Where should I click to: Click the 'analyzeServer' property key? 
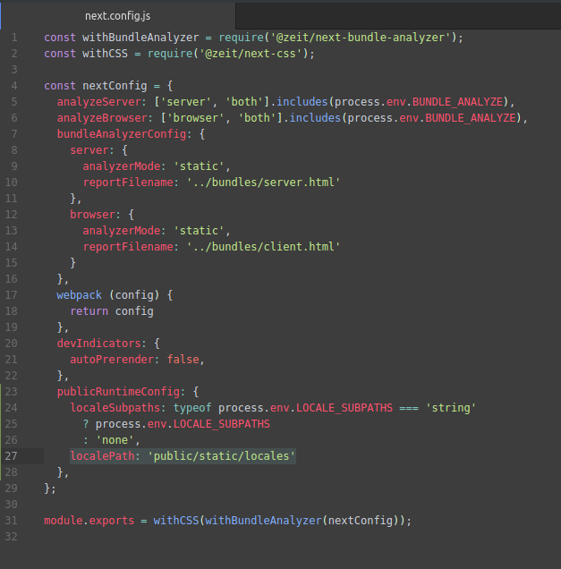click(x=99, y=102)
